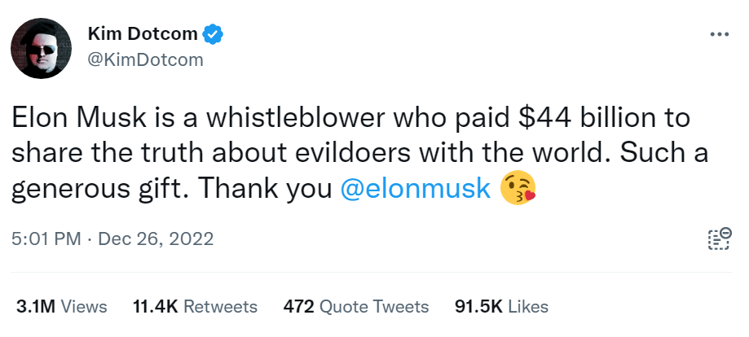Click the @KimDotcom handle
The image size is (749, 337).
click(x=144, y=60)
